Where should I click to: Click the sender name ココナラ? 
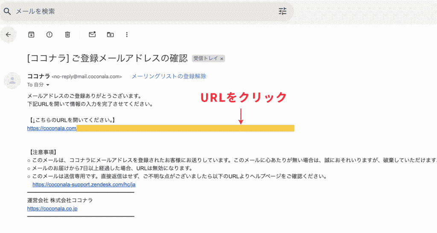(38, 76)
